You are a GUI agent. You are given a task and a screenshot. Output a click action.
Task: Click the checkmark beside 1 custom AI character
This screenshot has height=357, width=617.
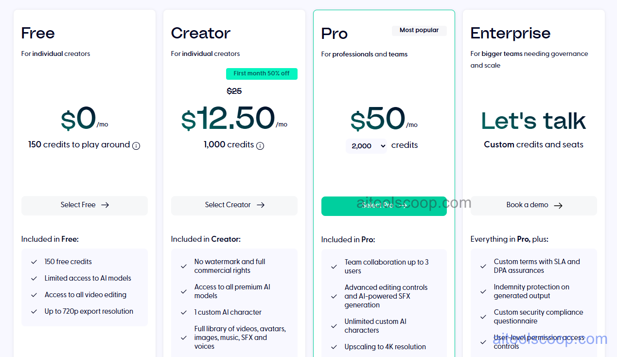pos(184,312)
